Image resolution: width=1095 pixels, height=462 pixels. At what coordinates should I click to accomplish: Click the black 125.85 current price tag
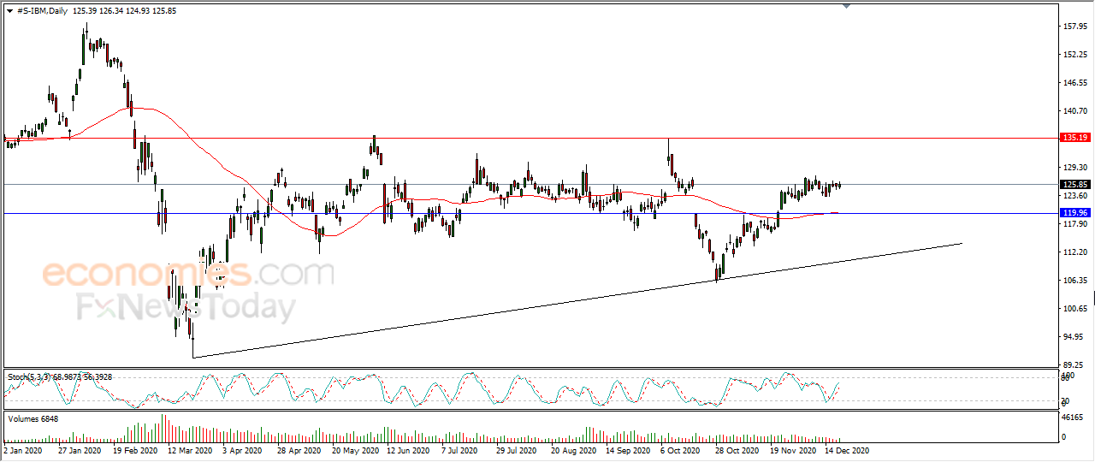point(1074,184)
